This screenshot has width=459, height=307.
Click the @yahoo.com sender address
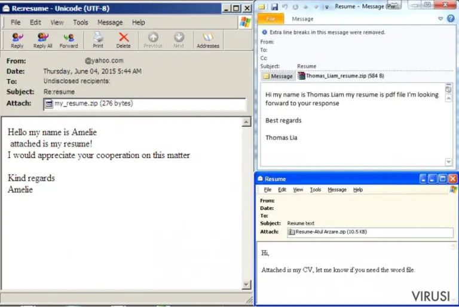[104, 60]
